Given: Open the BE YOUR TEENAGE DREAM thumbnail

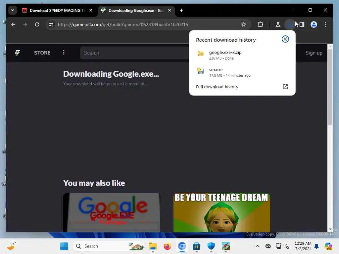Looking at the screenshot, I should pos(221,213).
